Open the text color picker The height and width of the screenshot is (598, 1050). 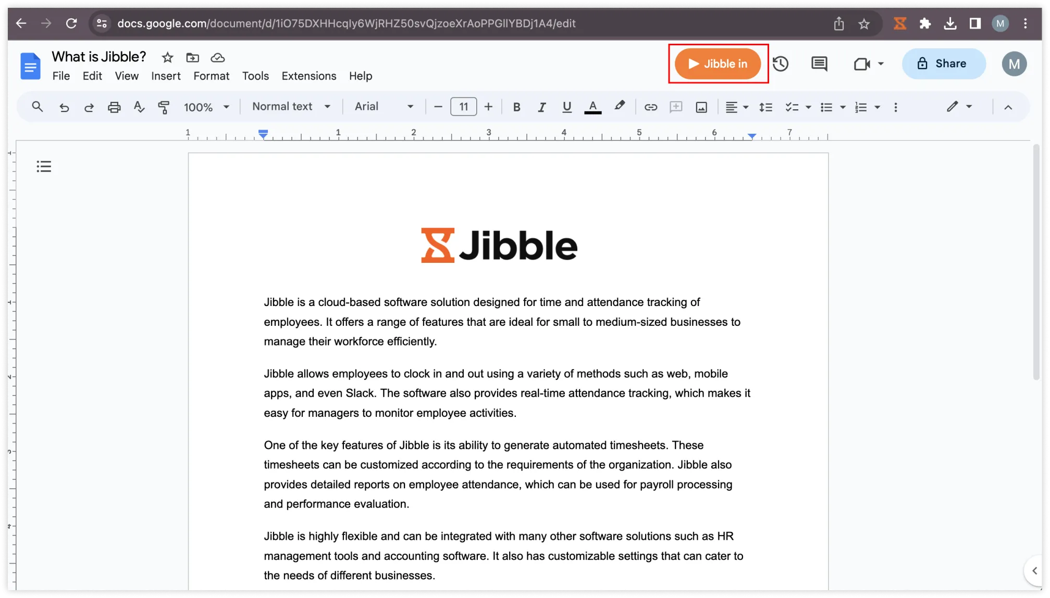[592, 107]
